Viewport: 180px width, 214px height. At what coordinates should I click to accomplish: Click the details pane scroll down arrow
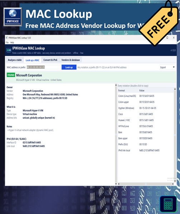(116, 184)
